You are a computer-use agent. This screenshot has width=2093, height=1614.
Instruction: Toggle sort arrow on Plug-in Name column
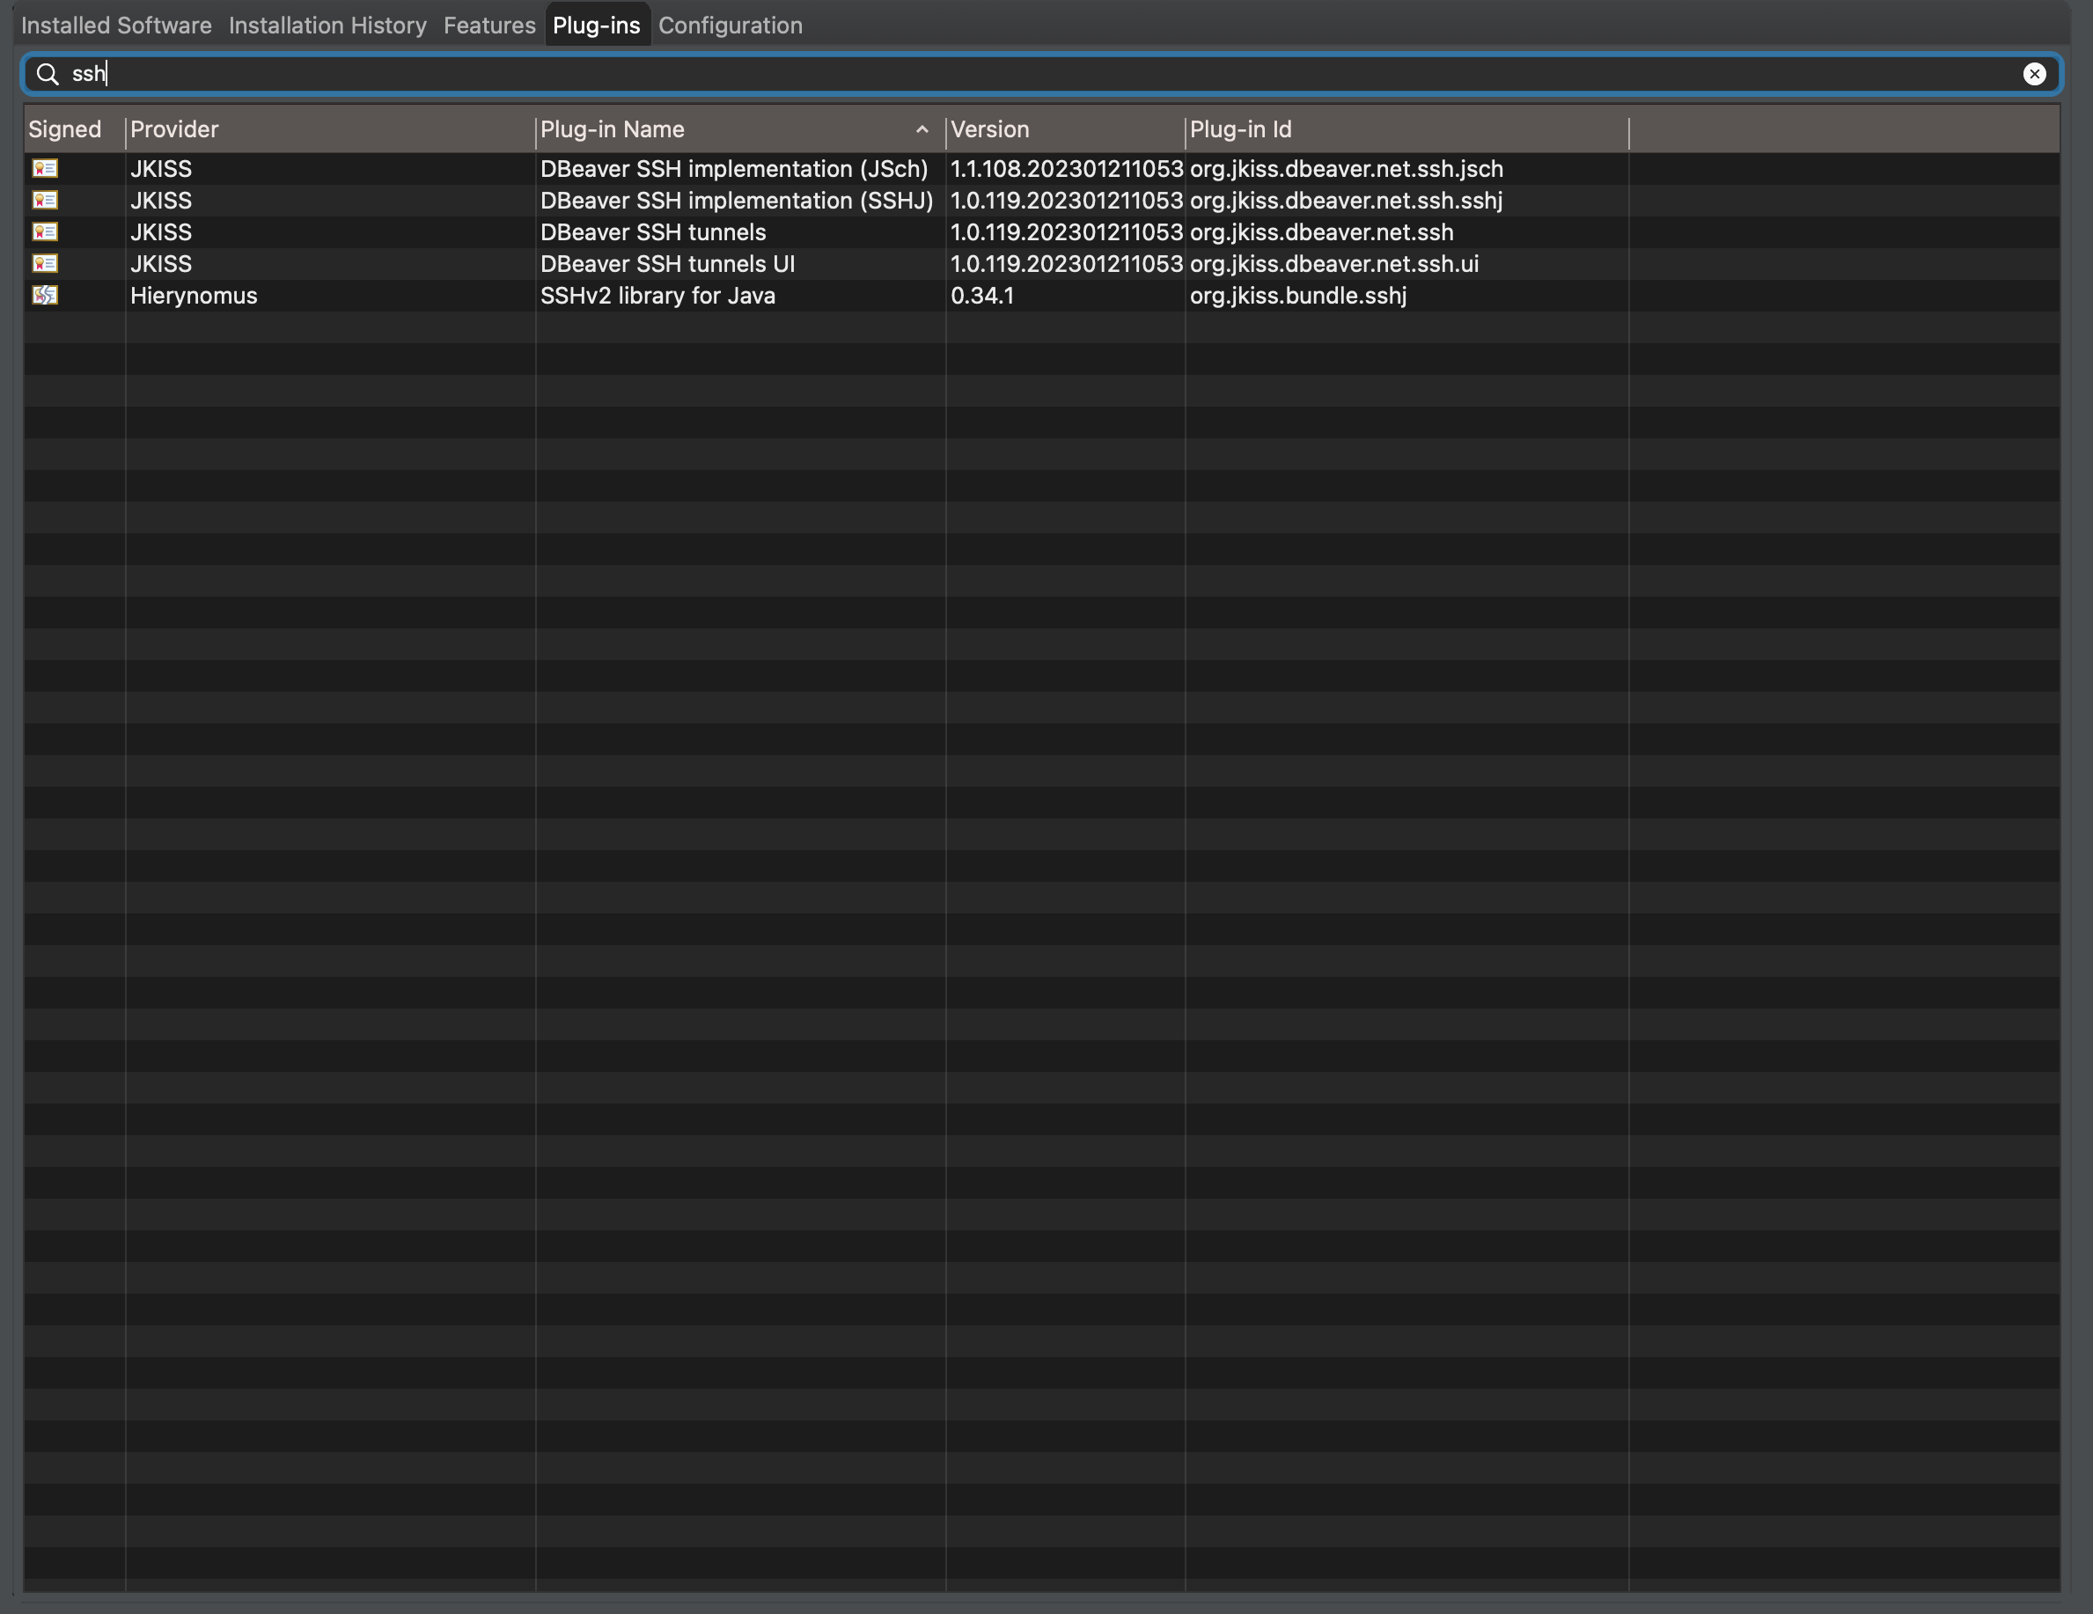922,129
